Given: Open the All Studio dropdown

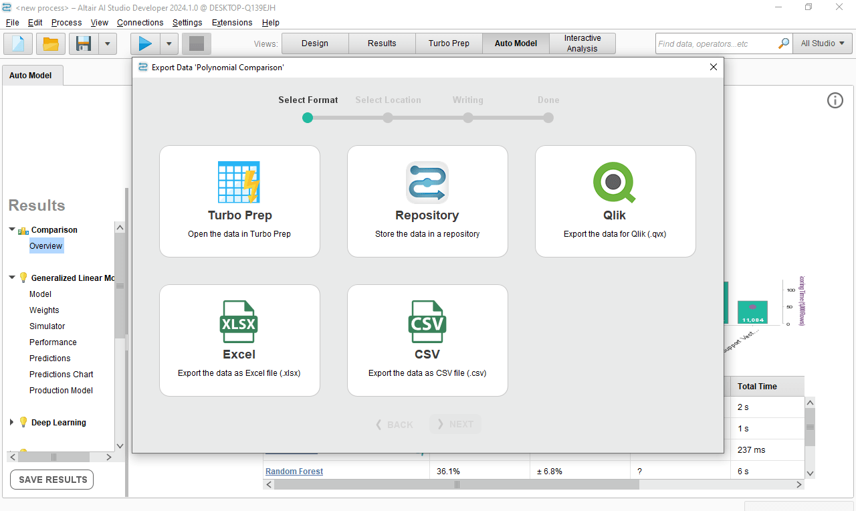Looking at the screenshot, I should pos(822,43).
